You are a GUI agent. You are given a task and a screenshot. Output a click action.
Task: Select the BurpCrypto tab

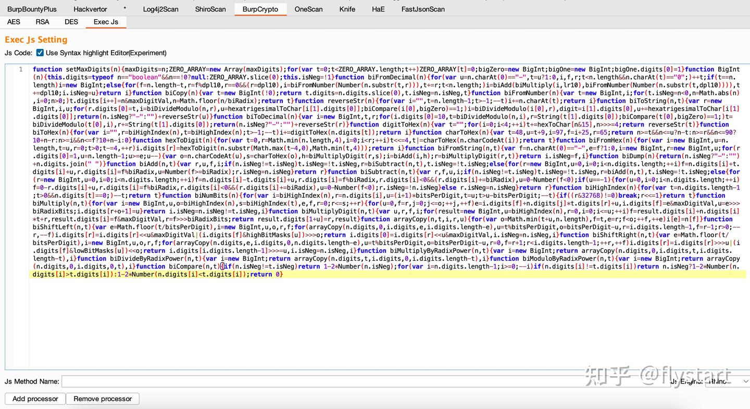pos(260,9)
